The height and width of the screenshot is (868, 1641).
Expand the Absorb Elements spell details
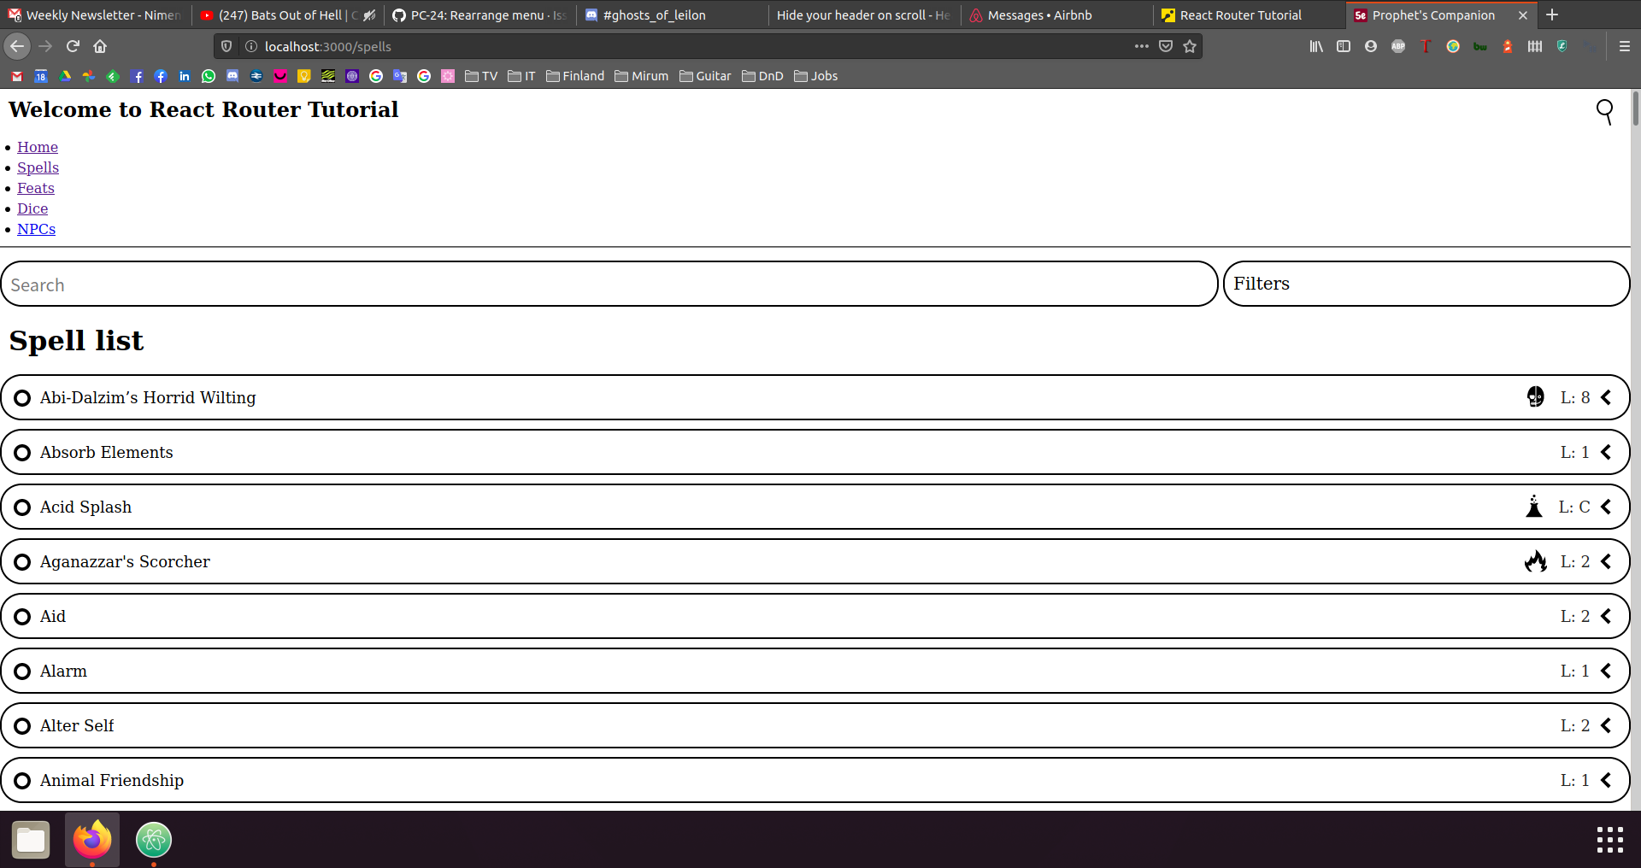(1605, 452)
